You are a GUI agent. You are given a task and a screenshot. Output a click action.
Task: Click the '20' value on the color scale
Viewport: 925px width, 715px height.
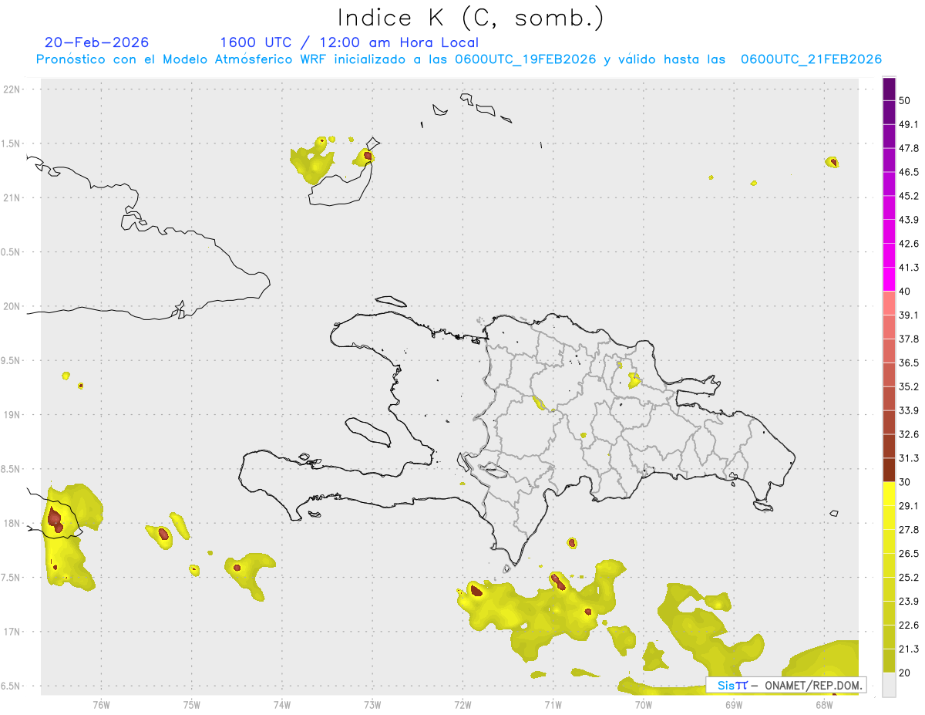click(904, 673)
